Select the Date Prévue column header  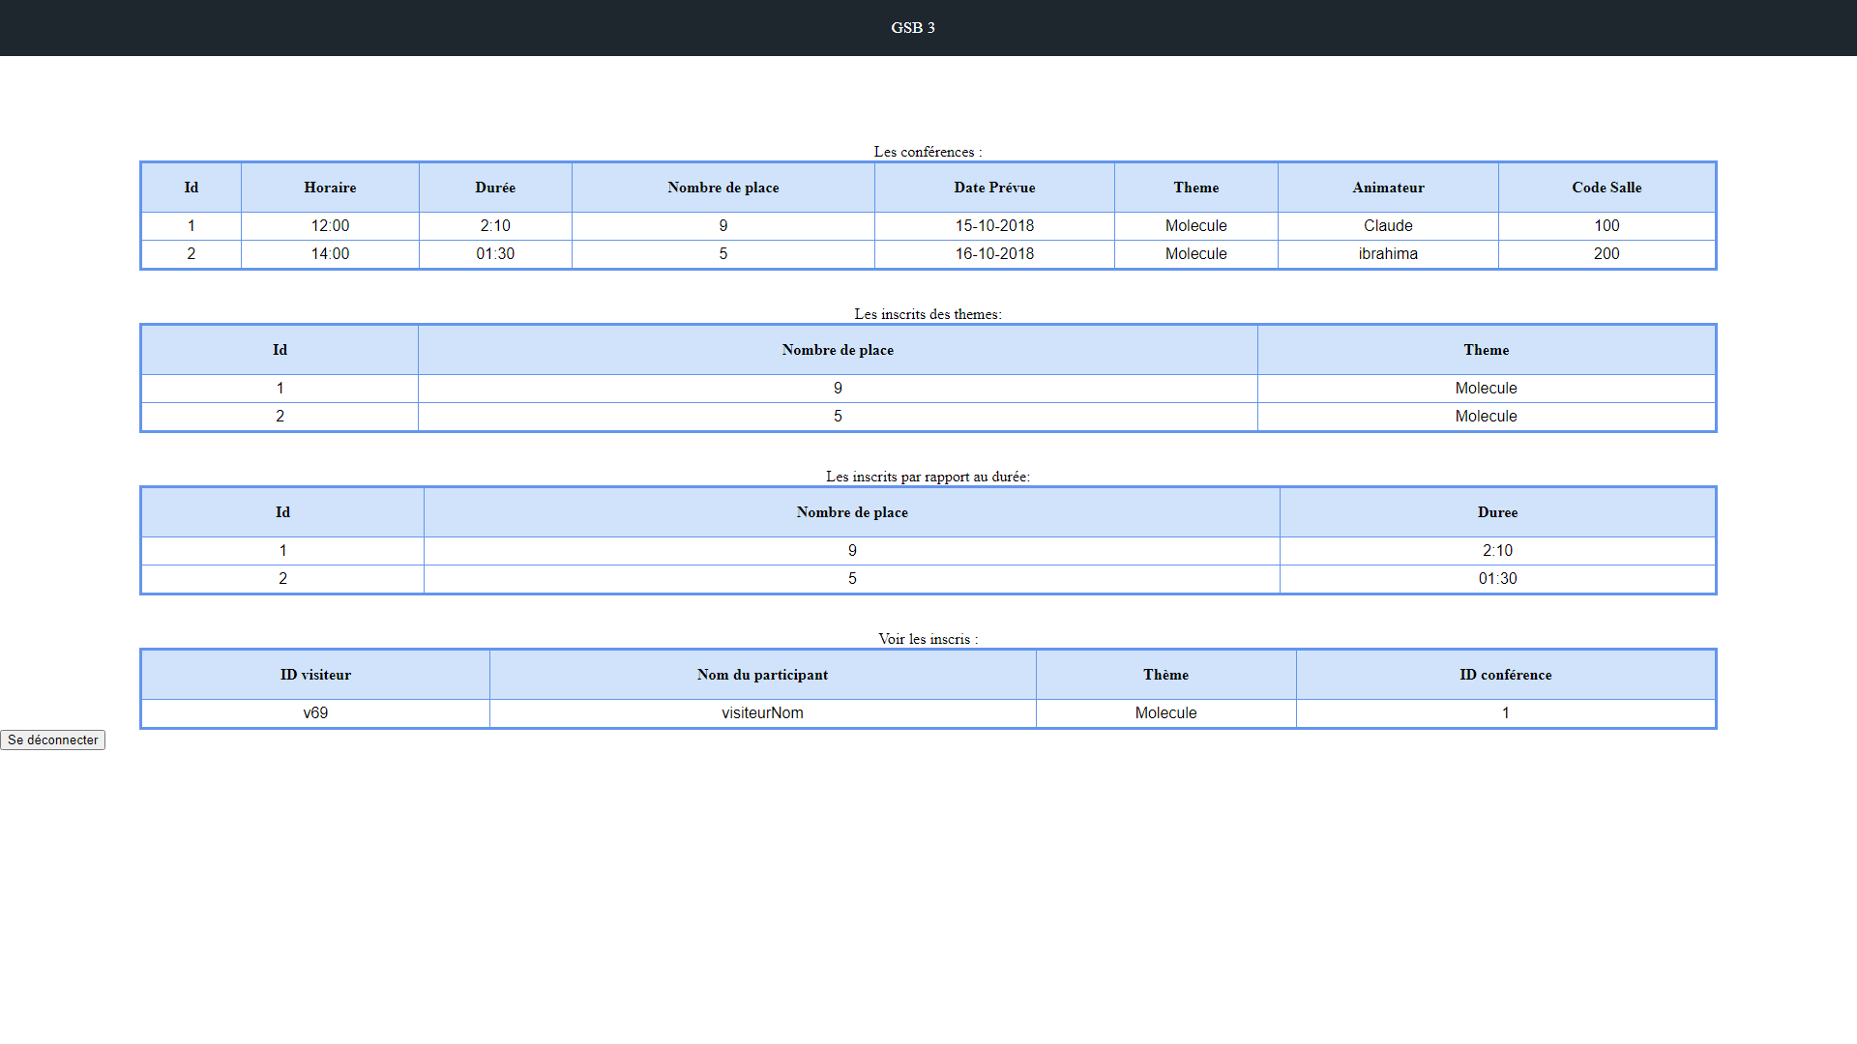pos(993,188)
